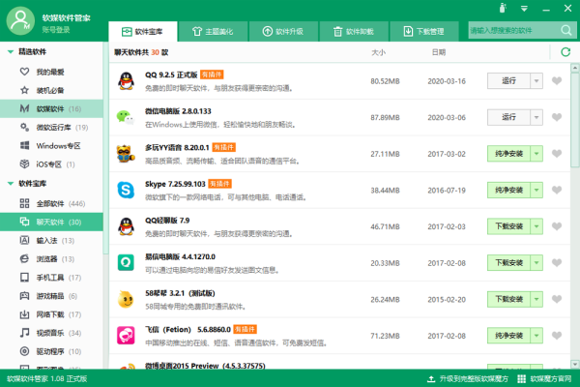Screen dimensions: 580x387
Task: Sort list by 日期 column header
Action: point(439,52)
